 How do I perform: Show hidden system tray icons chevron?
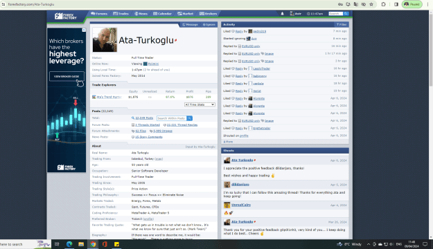tap(369, 244)
